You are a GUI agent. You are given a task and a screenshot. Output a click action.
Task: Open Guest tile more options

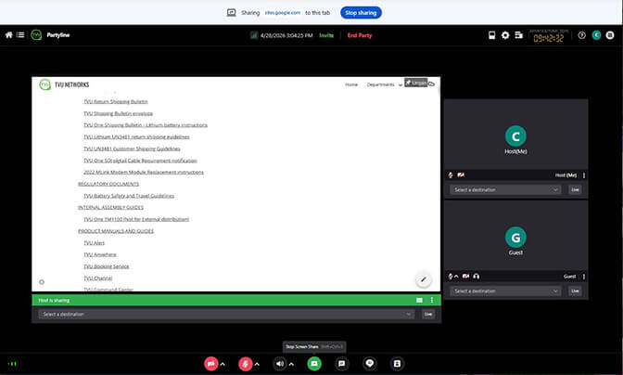(584, 277)
